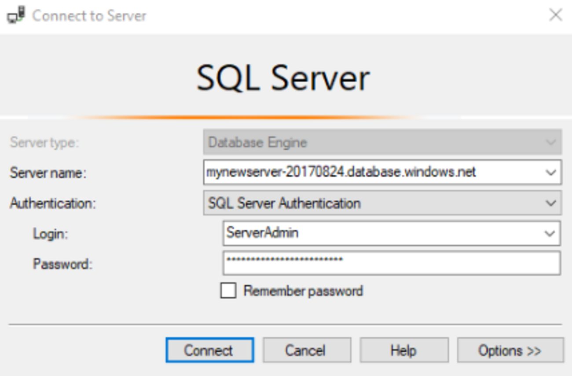Enable the Remember password checkbox
The height and width of the screenshot is (376, 572).
point(228,291)
